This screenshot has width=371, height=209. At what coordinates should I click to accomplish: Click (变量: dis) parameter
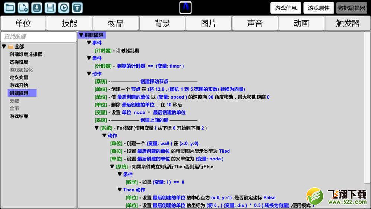tap(235, 205)
